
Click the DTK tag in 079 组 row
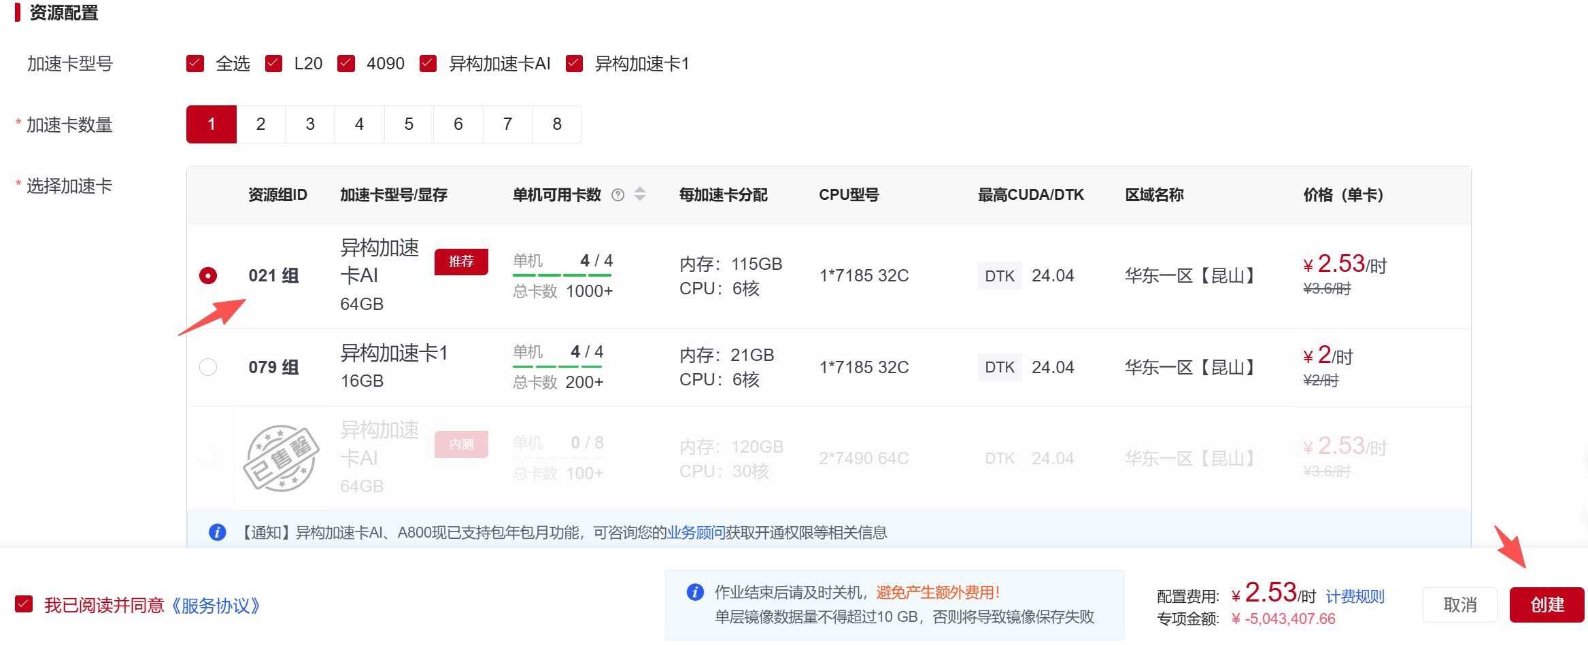[x=999, y=368]
